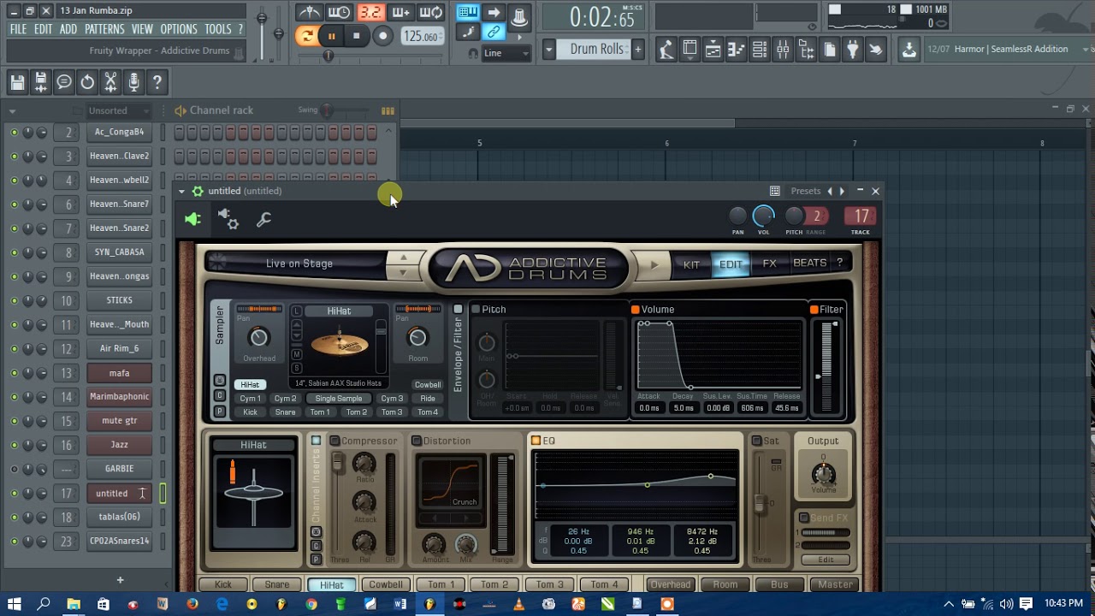1095x616 pixels.
Task: Click the link/chain snap icon
Action: 494,33
